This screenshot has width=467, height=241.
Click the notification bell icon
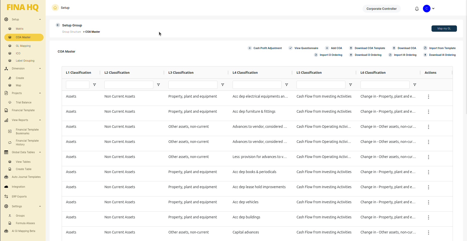coord(417,9)
